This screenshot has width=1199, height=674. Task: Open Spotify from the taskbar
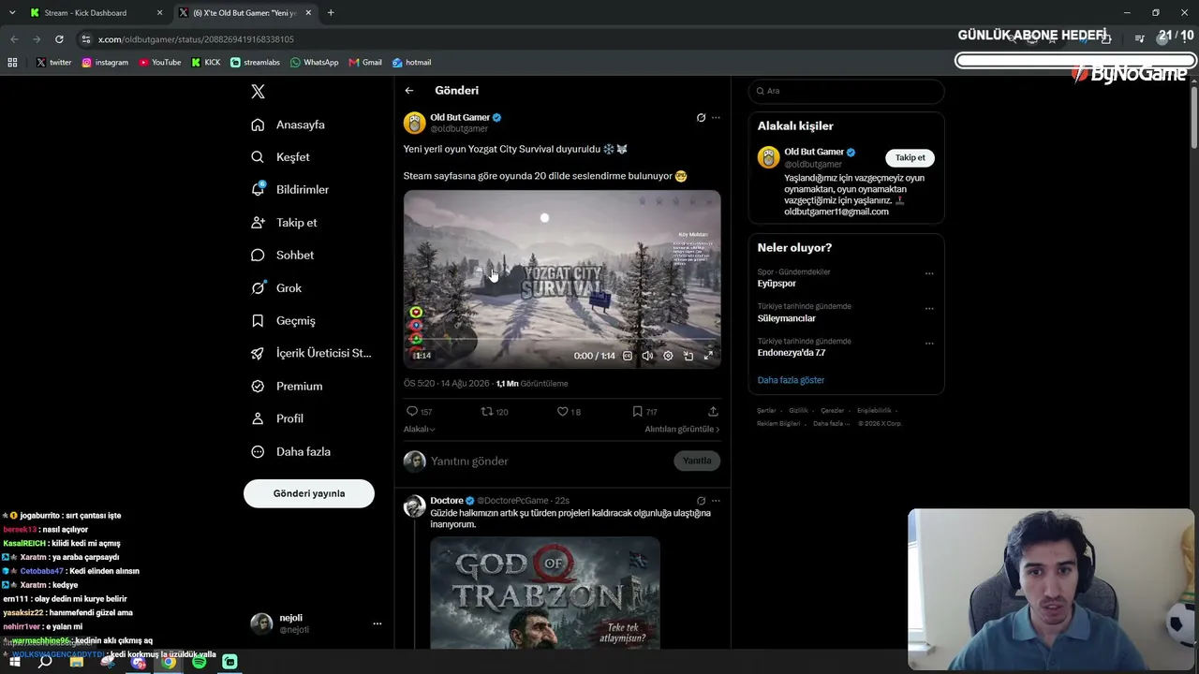click(200, 662)
